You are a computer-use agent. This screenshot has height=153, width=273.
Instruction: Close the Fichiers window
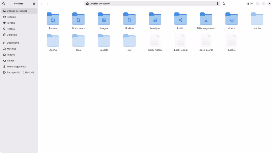[269, 4]
